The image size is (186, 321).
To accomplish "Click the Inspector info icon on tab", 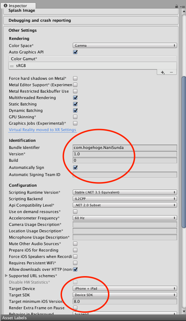I will tap(6, 6).
